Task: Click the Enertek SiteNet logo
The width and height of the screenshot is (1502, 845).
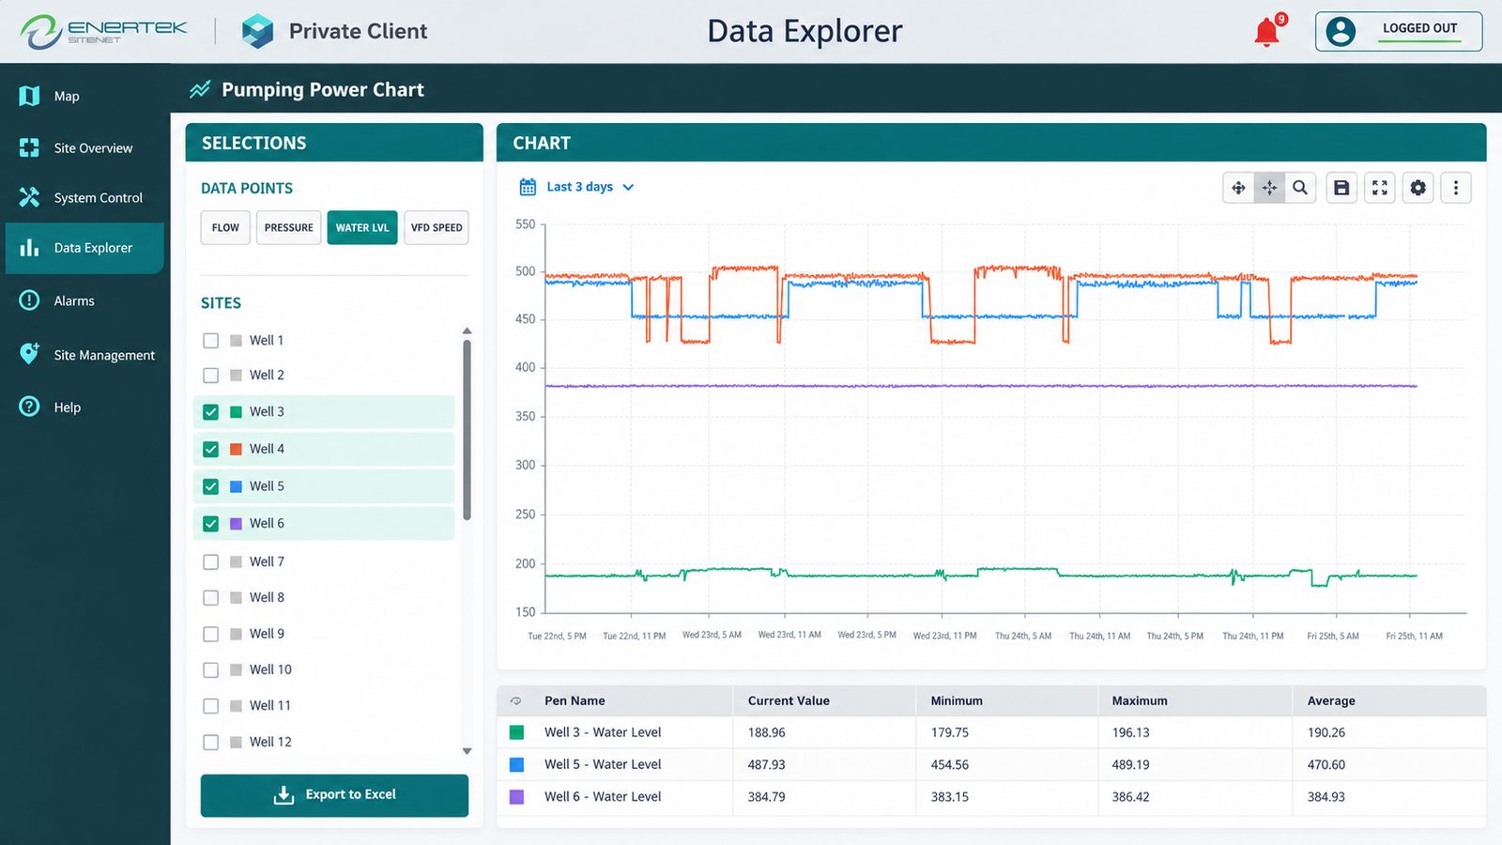Action: click(104, 31)
